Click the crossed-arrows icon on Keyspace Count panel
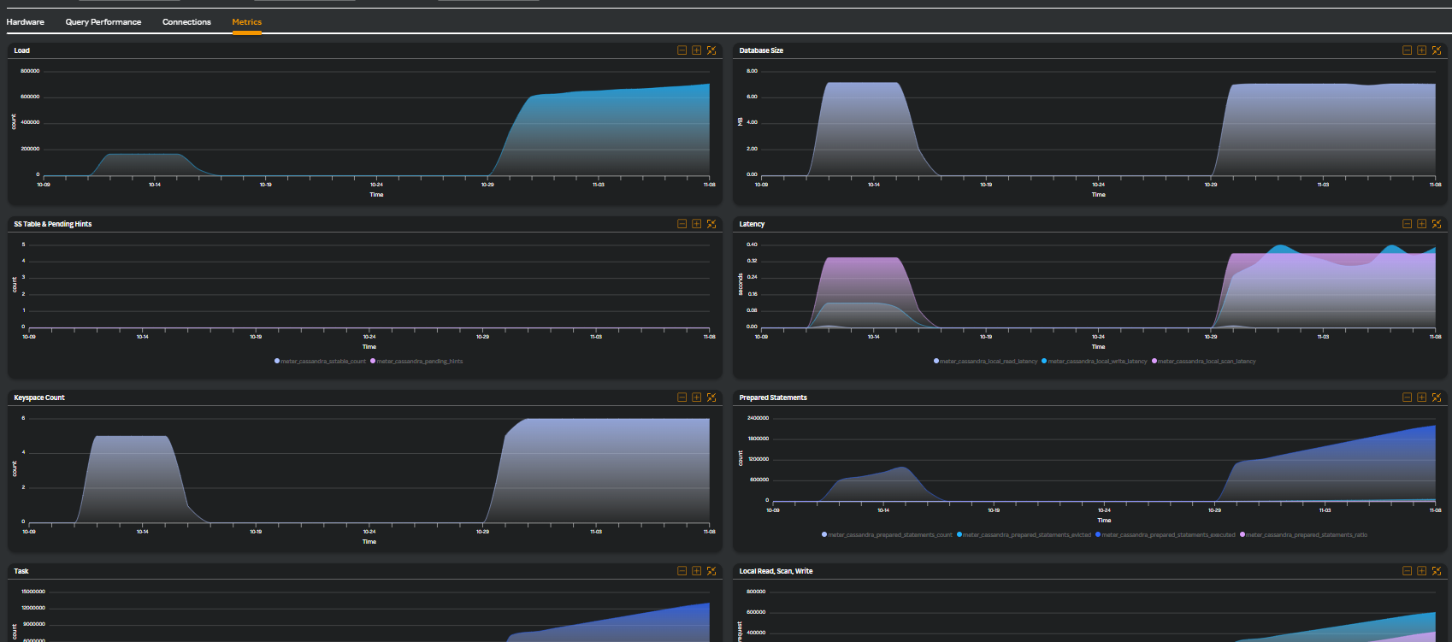This screenshot has width=1452, height=642. 711,398
